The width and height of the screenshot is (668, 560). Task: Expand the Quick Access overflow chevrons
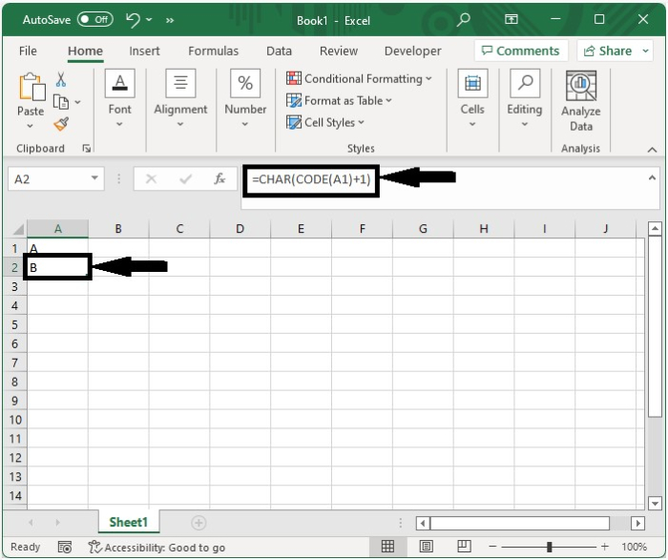coord(170,20)
